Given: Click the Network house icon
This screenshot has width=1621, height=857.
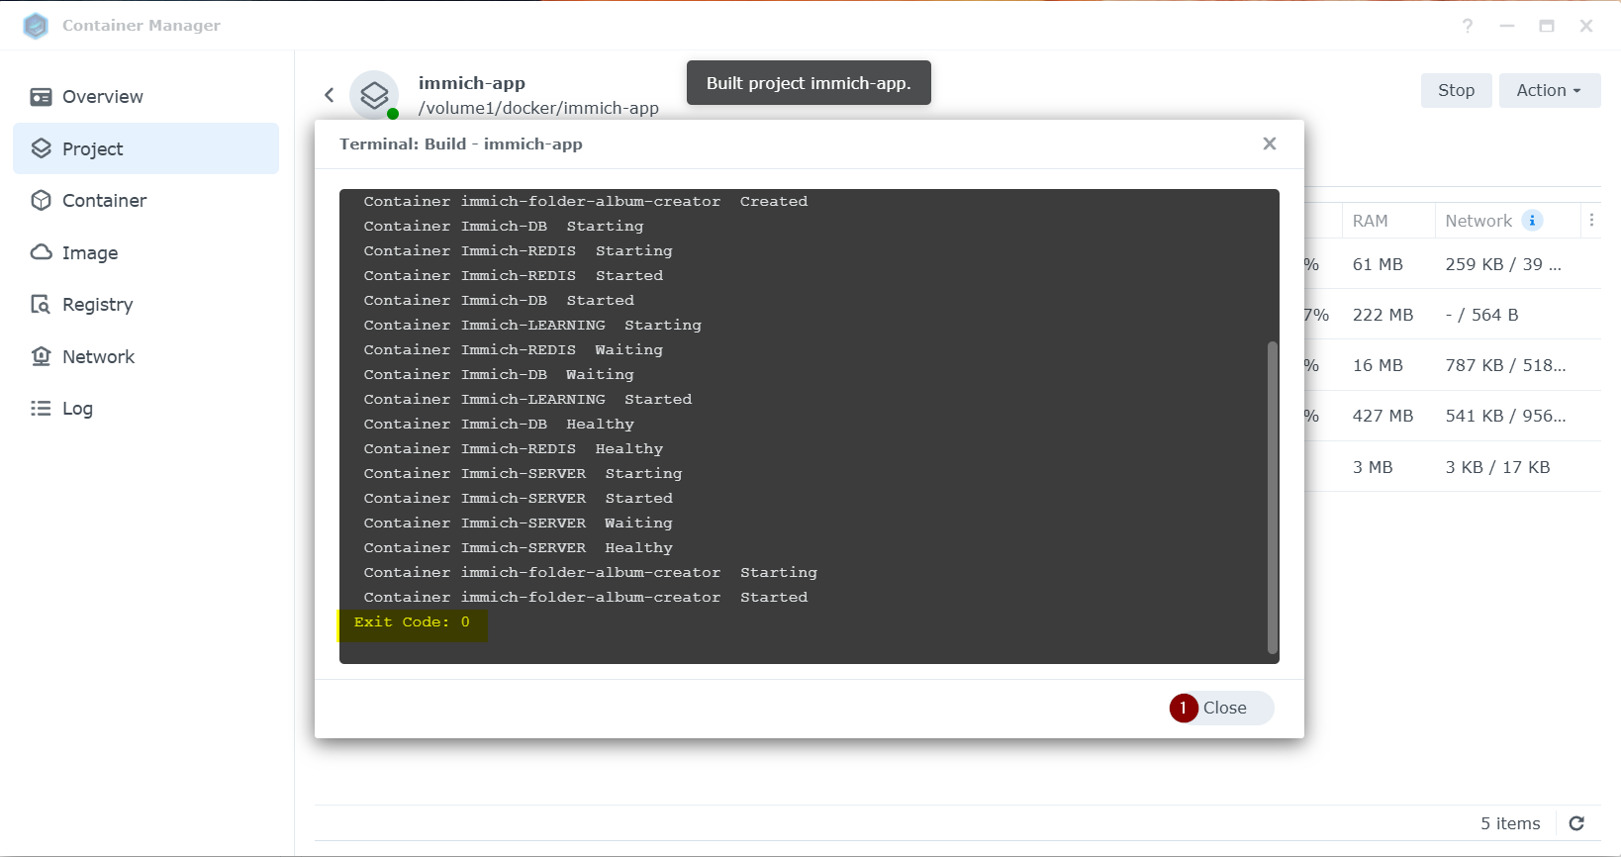Looking at the screenshot, I should click(41, 356).
